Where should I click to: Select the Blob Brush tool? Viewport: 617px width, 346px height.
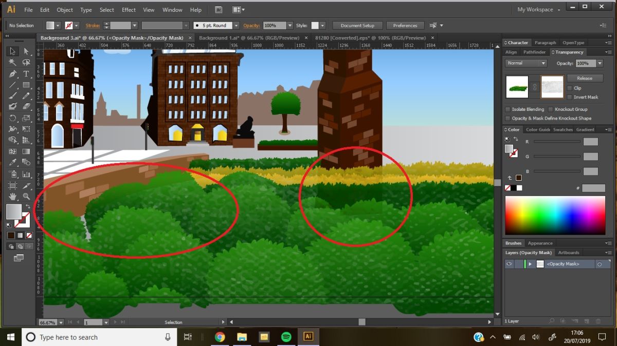(x=13, y=107)
